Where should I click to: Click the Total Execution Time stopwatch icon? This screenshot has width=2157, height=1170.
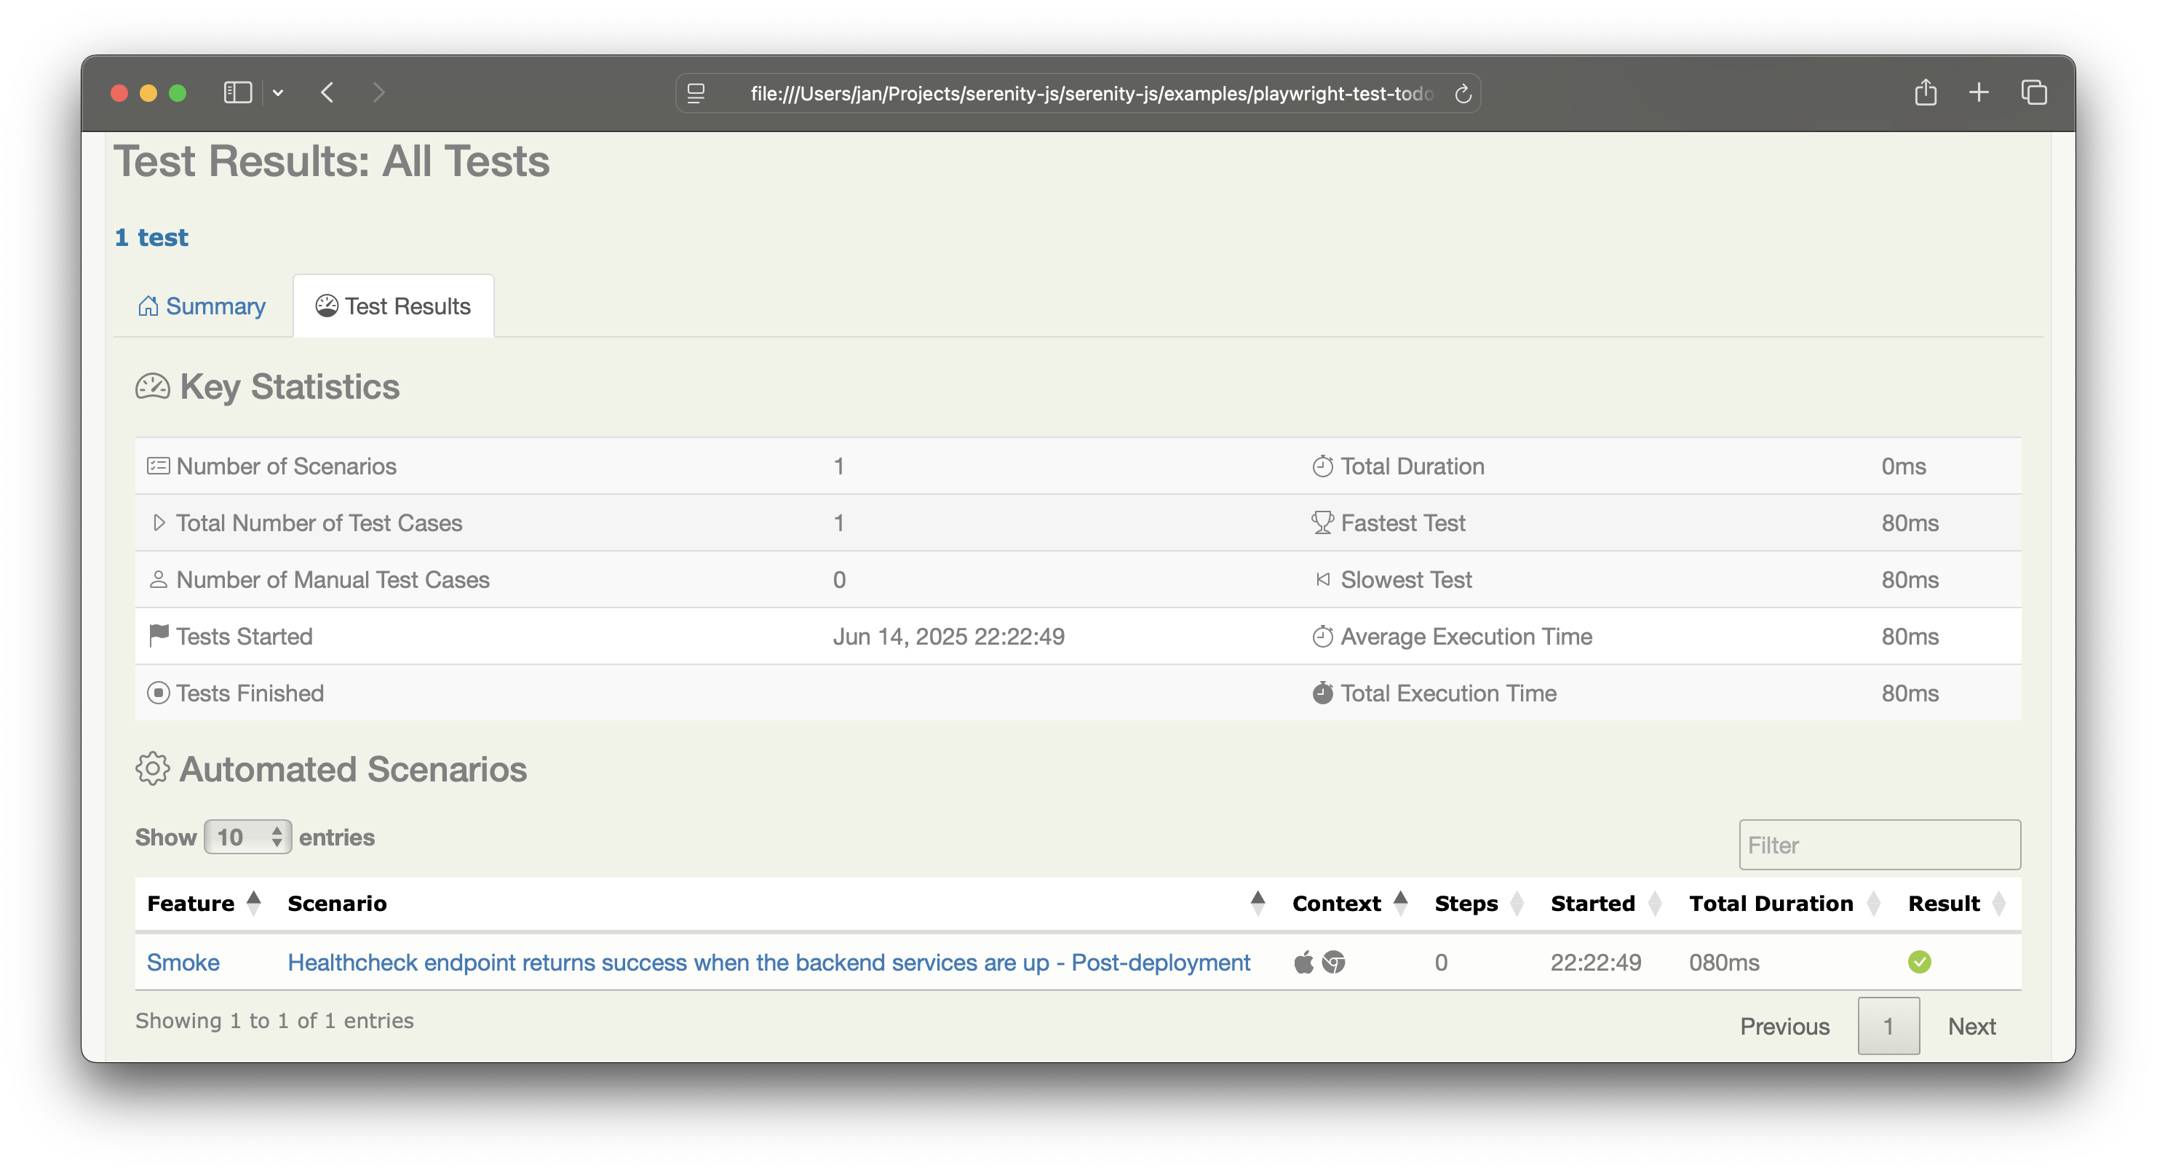pos(1322,693)
